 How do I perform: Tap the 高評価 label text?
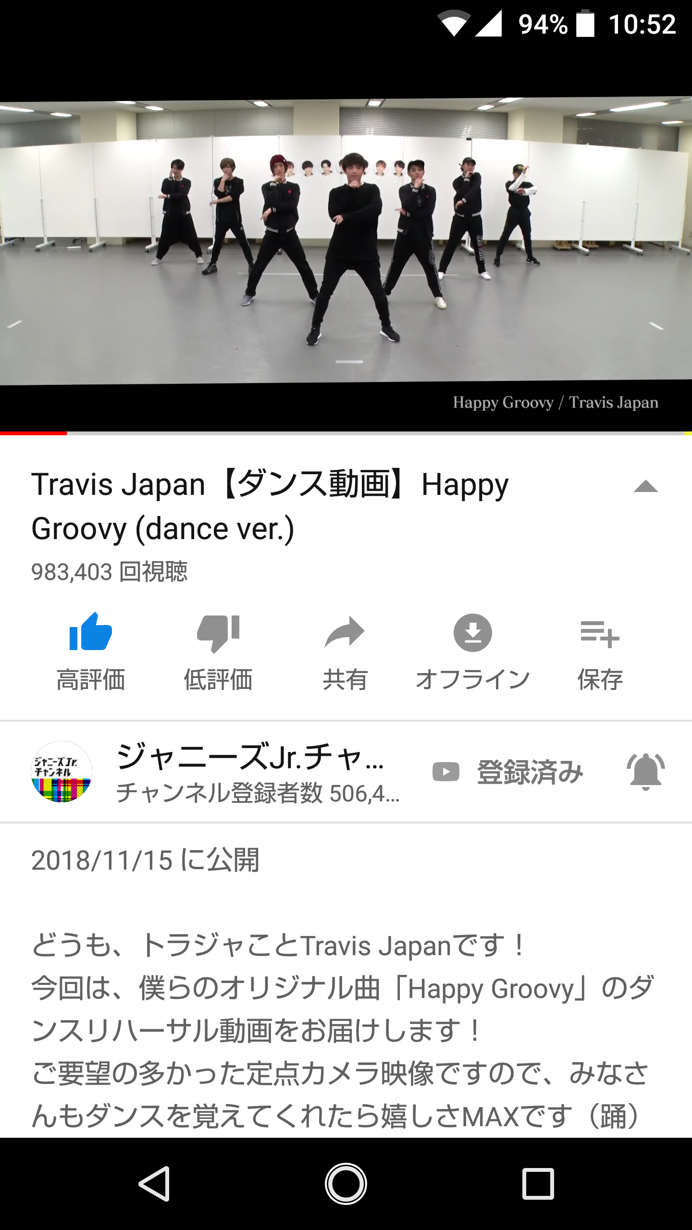[91, 680]
